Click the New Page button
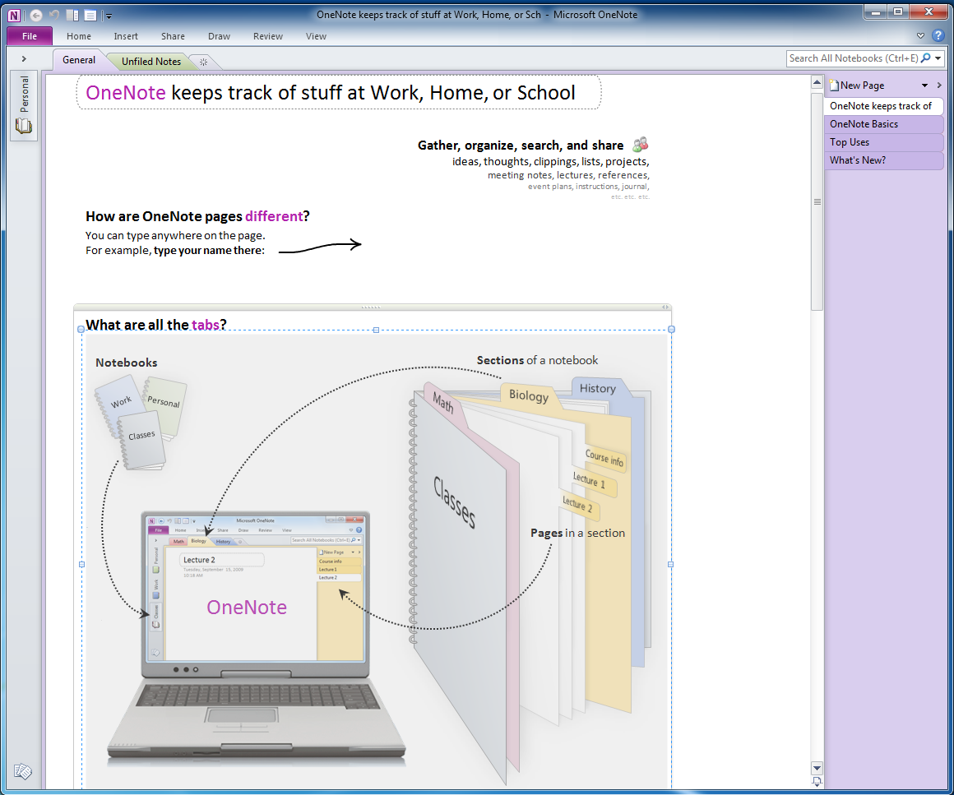954x795 pixels. tap(860, 86)
